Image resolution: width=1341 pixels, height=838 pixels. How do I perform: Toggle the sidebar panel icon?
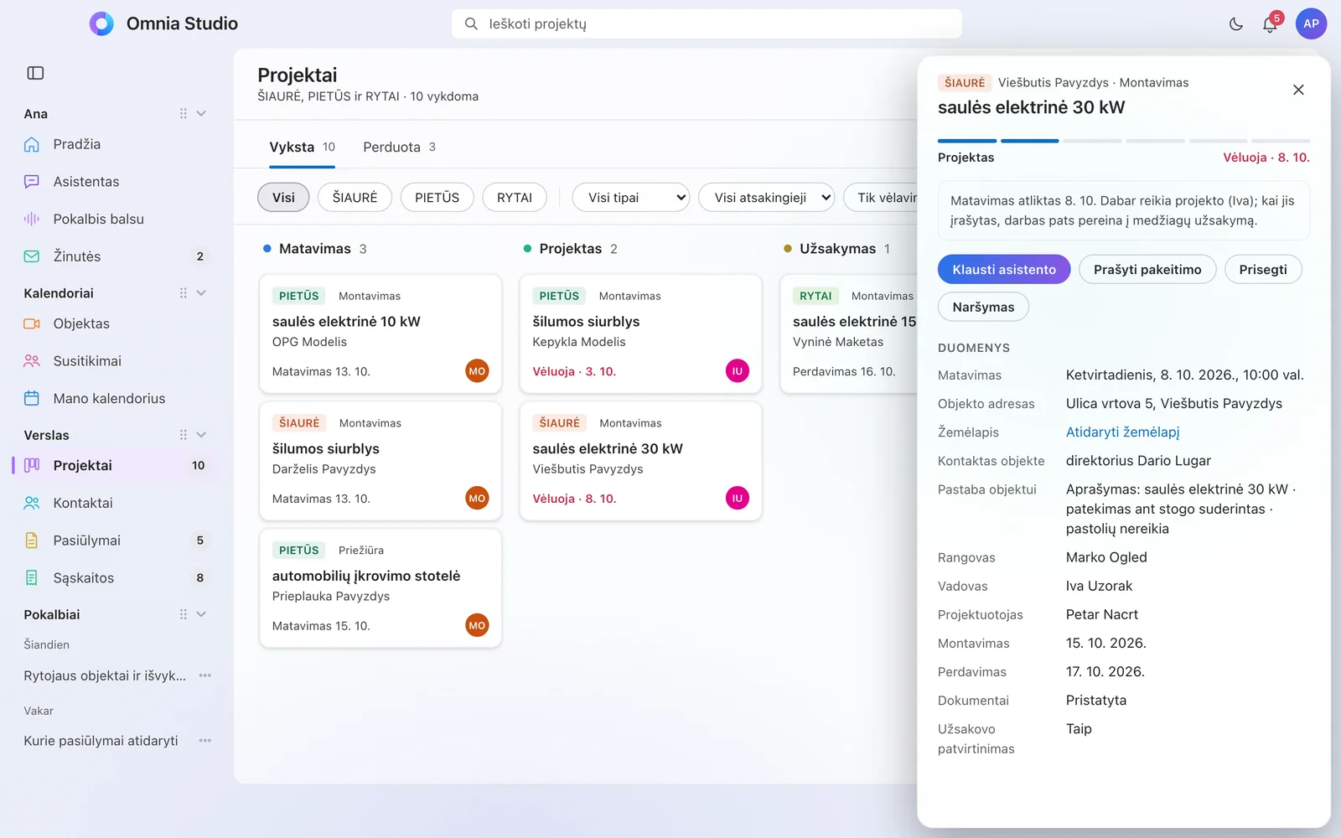(35, 73)
